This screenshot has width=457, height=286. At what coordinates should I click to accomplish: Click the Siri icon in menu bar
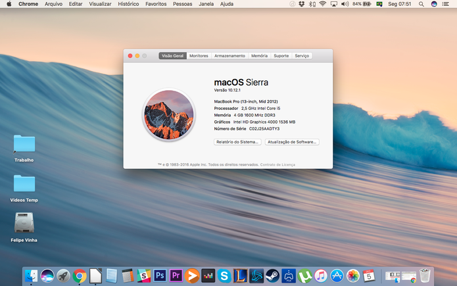434,4
